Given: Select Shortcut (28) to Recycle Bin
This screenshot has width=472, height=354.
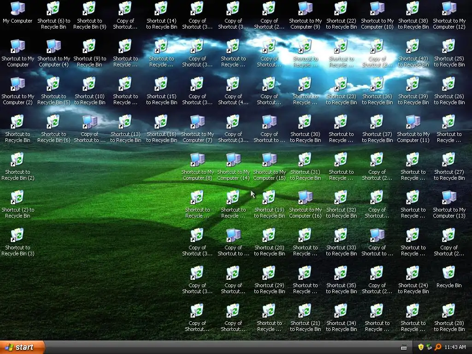Looking at the screenshot, I should (449, 318).
